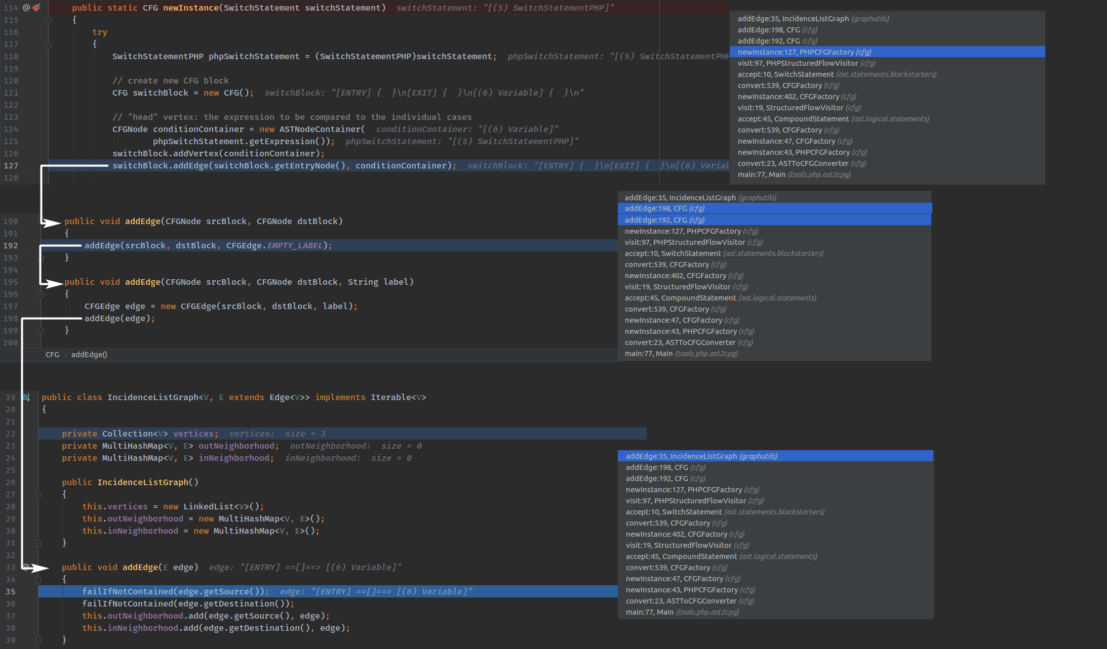Select accept:45 CompoundStatement in middle call stack

pyautogui.click(x=775, y=298)
